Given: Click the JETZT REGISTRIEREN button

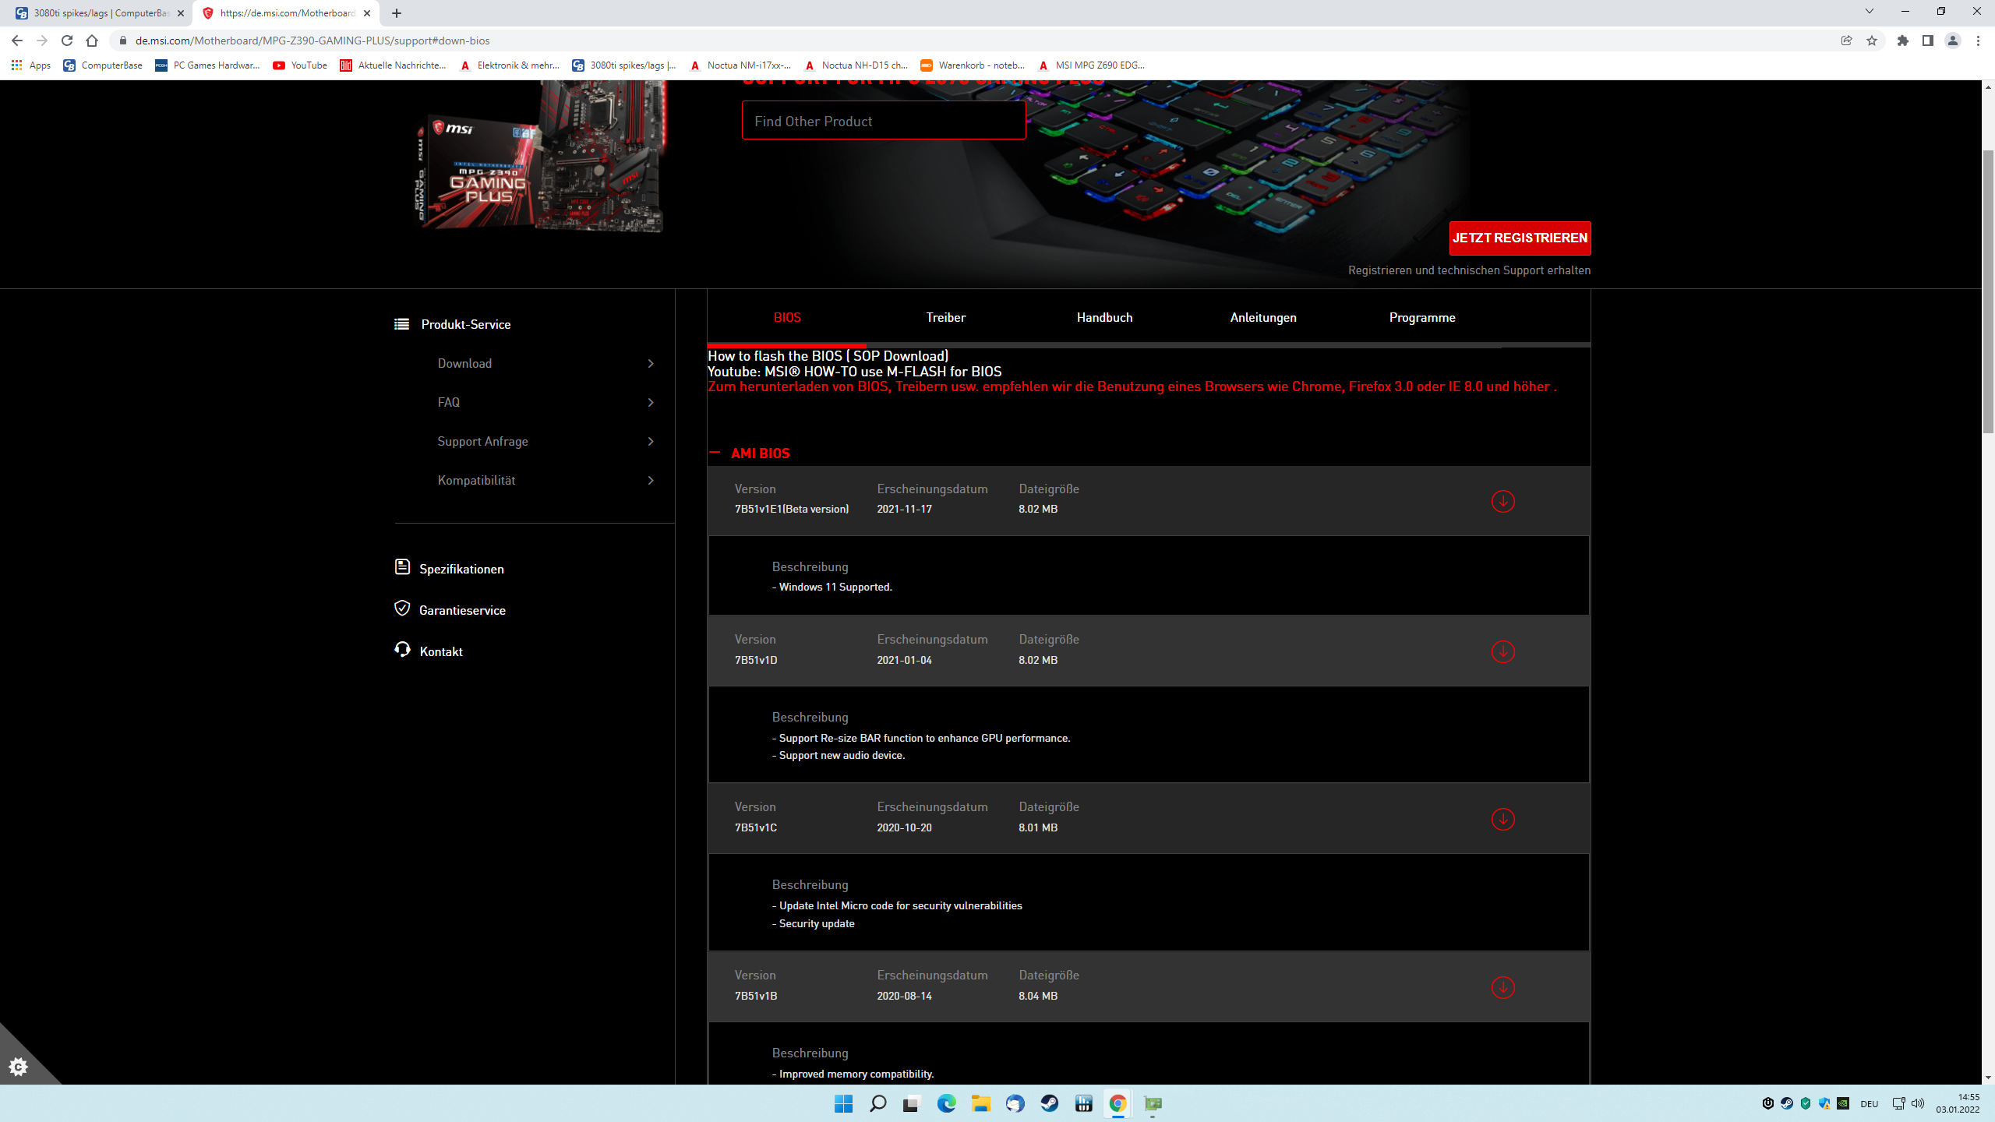Looking at the screenshot, I should [x=1519, y=238].
